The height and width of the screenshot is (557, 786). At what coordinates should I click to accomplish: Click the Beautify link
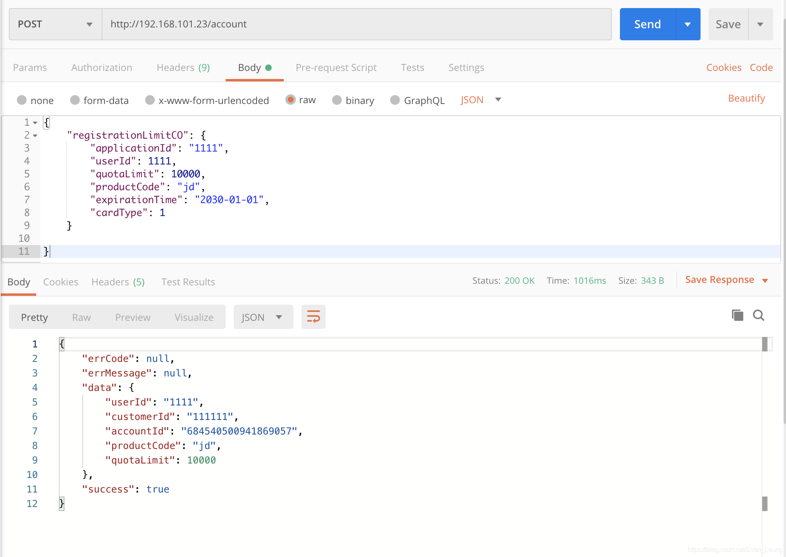(746, 98)
